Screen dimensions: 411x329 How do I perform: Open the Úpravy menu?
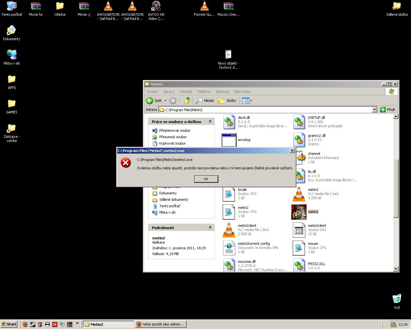(169, 92)
